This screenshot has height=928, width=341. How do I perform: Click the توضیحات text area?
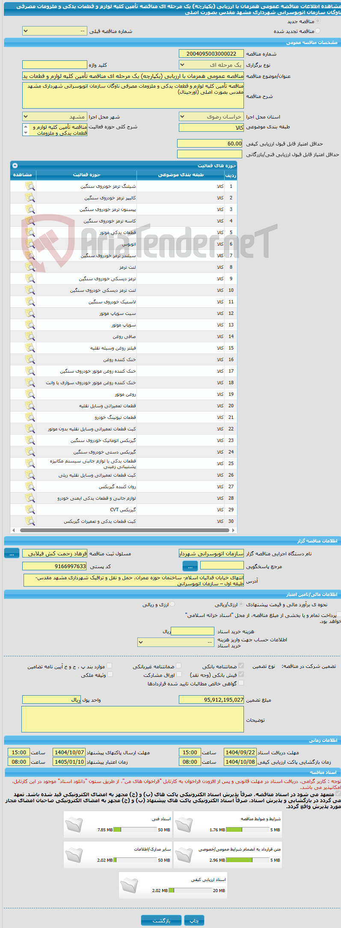coord(133,719)
